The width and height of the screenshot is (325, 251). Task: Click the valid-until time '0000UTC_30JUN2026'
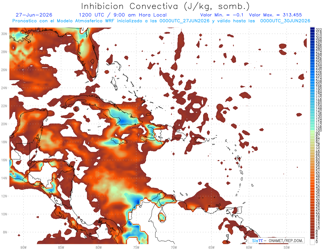(x=285, y=21)
